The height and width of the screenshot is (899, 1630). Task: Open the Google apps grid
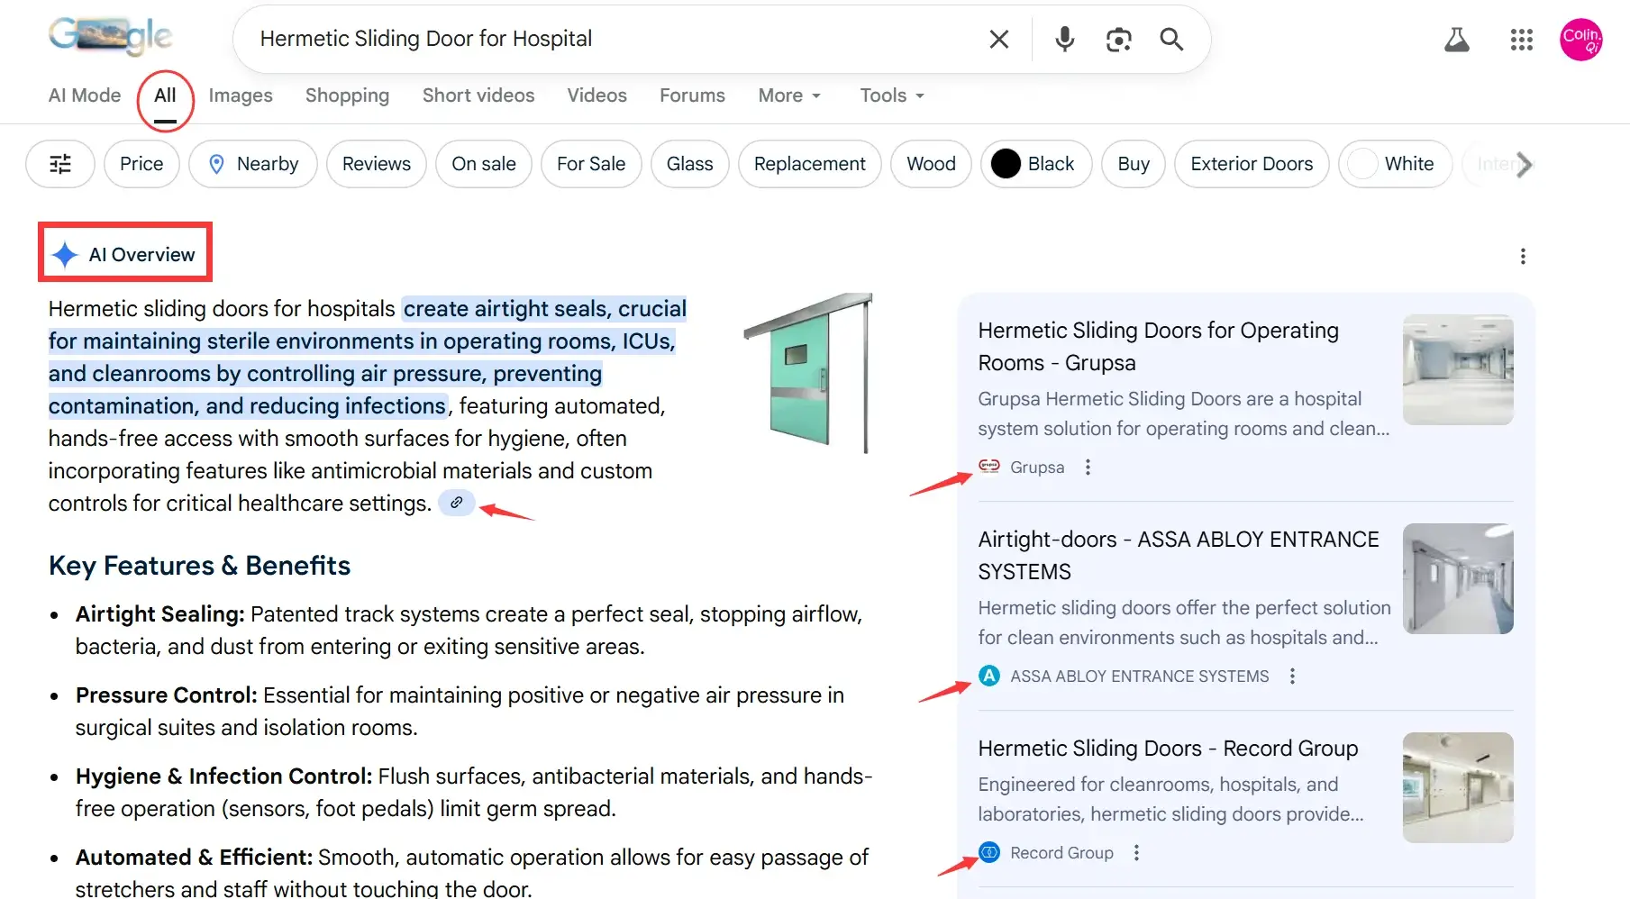pos(1521,40)
